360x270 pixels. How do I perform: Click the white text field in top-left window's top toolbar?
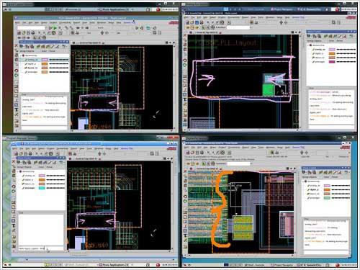point(31,28)
